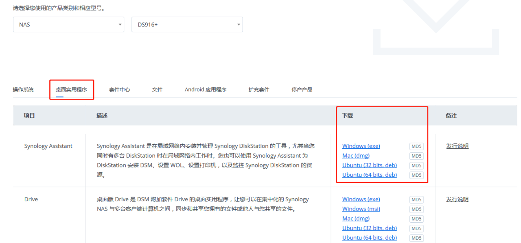Viewport: 521px width, 243px height.
Task: Open the DS916+ dropdown arrow
Action: tap(238, 24)
